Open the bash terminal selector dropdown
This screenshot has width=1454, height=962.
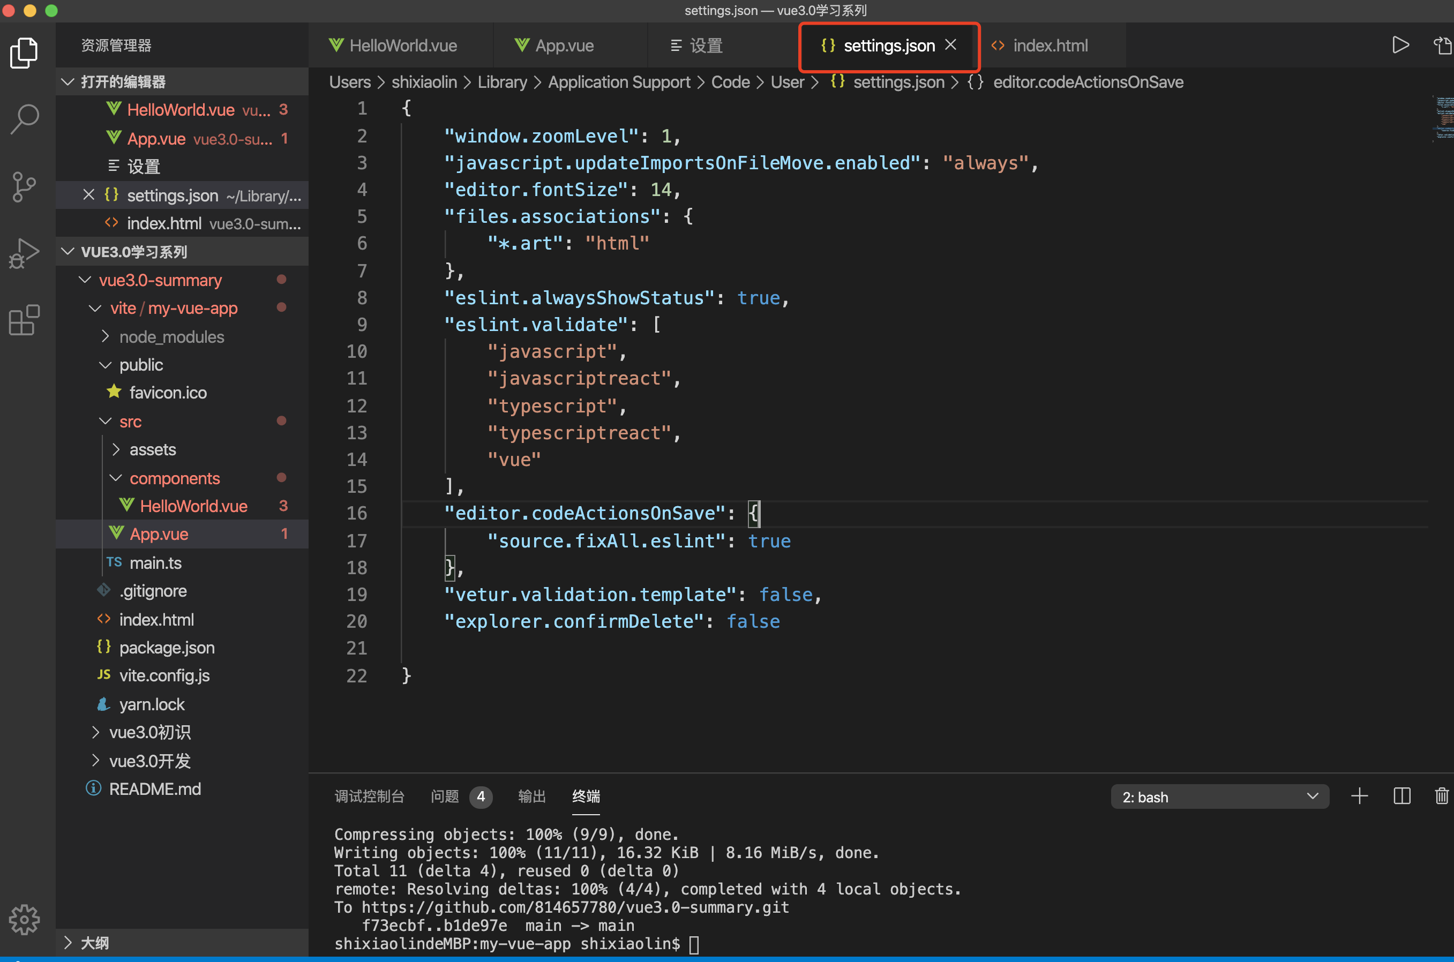[1219, 796]
